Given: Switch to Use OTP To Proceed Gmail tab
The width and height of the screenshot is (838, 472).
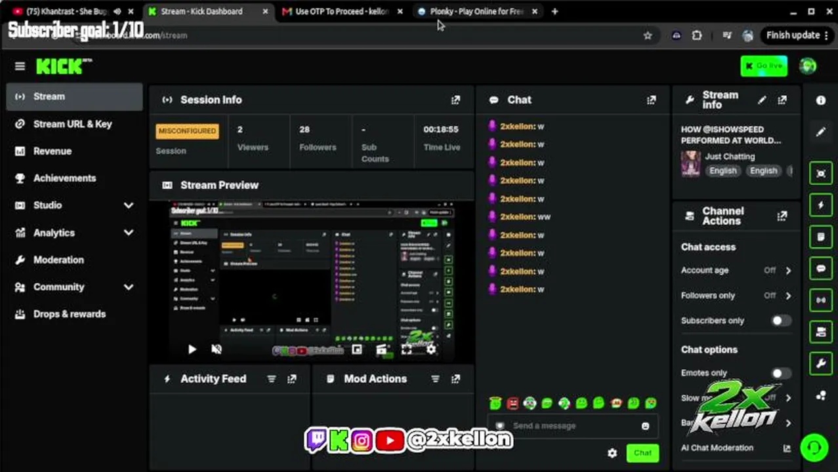Looking at the screenshot, I should (x=341, y=11).
